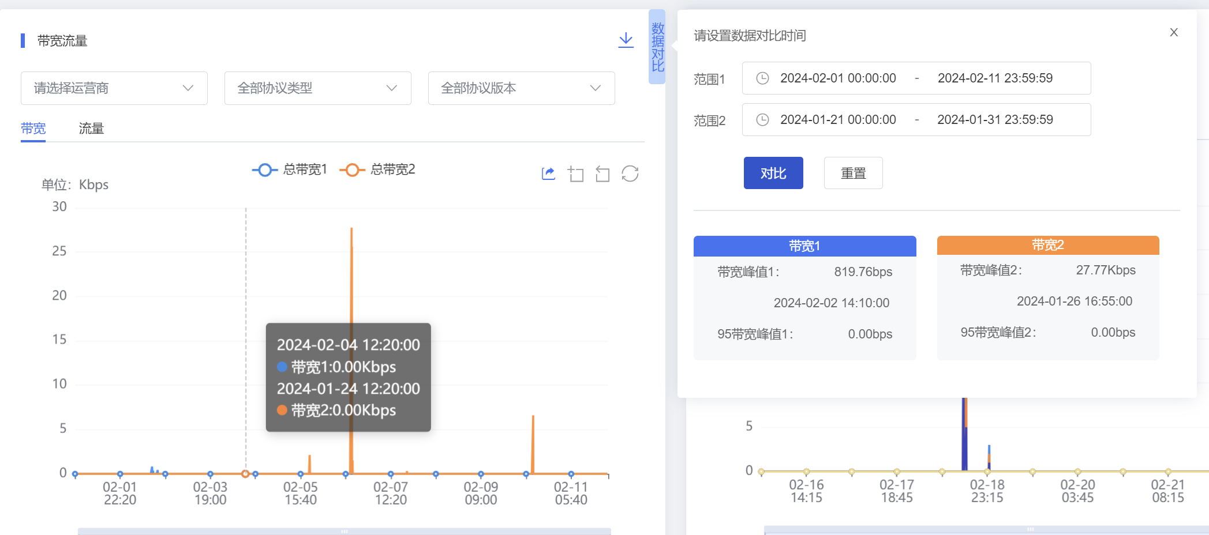The image size is (1209, 535).
Task: Open the 全部协议版本 dropdown
Action: tap(521, 88)
